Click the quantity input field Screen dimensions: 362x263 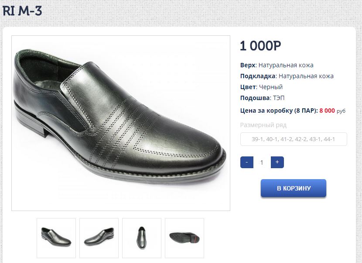pos(262,163)
